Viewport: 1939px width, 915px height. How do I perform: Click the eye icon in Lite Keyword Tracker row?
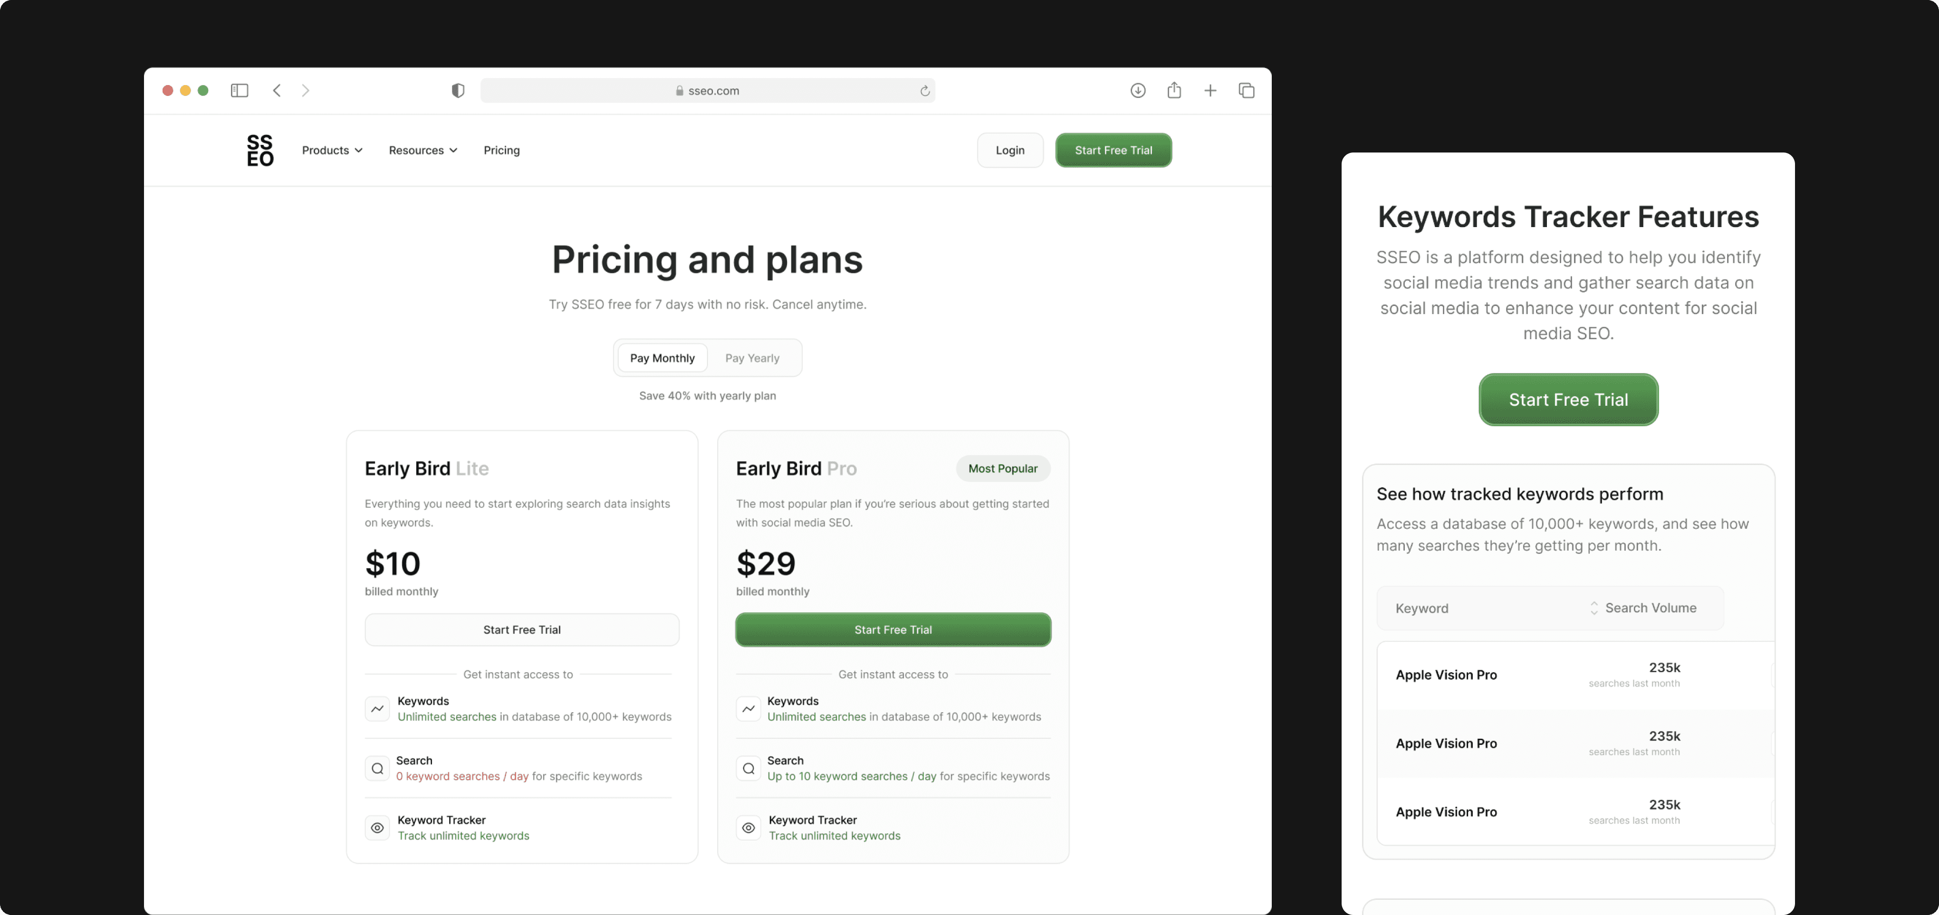pos(377,828)
